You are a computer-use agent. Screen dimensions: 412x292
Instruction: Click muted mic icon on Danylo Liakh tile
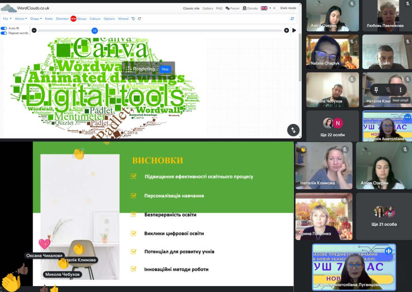click(408, 42)
